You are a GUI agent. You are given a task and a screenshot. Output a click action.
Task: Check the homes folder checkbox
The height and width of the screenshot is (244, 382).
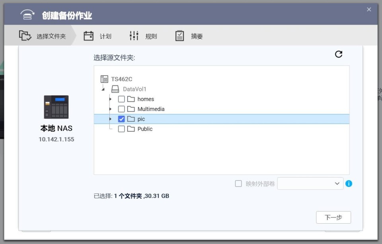(121, 99)
